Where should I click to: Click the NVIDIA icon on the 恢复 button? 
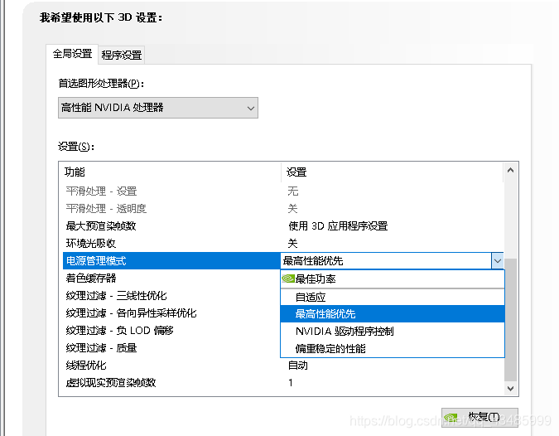pyautogui.click(x=451, y=417)
